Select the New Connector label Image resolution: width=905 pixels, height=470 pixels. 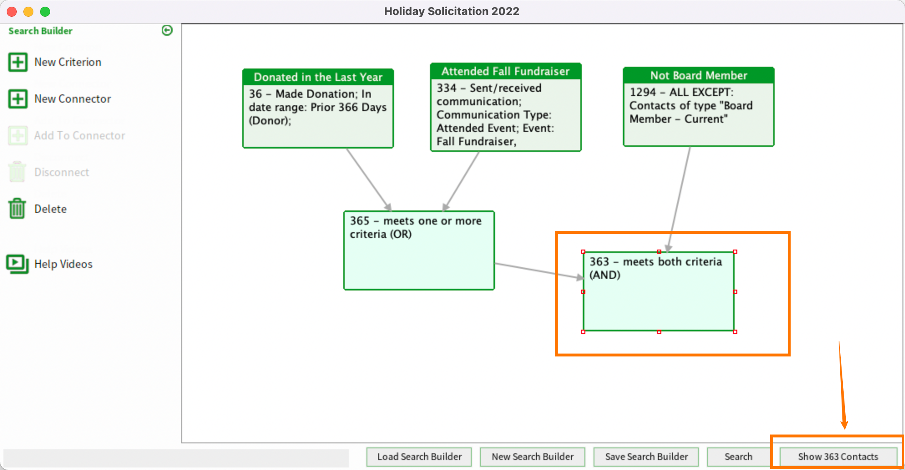73,99
